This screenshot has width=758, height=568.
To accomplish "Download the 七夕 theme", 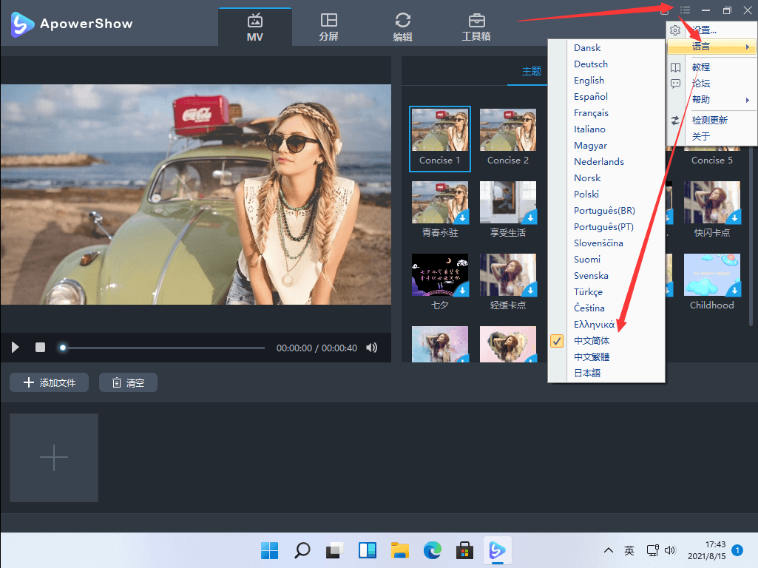I will [x=463, y=290].
